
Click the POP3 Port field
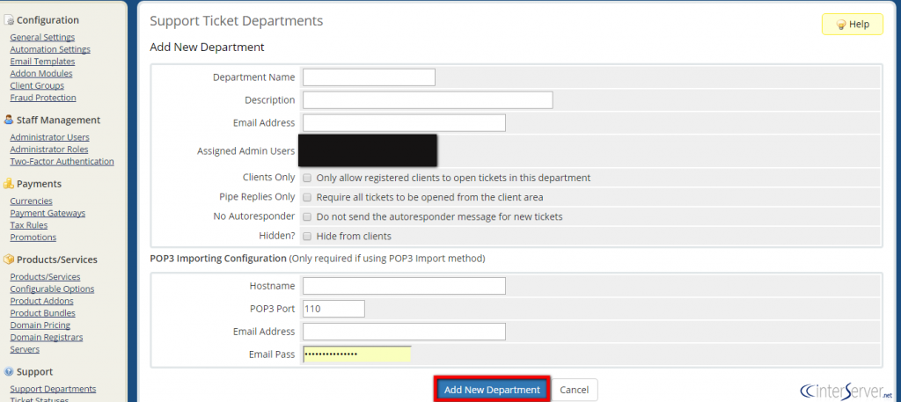pyautogui.click(x=333, y=309)
